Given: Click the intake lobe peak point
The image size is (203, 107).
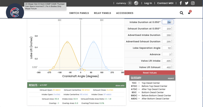Looking at the screenshot, I should 94,42.
